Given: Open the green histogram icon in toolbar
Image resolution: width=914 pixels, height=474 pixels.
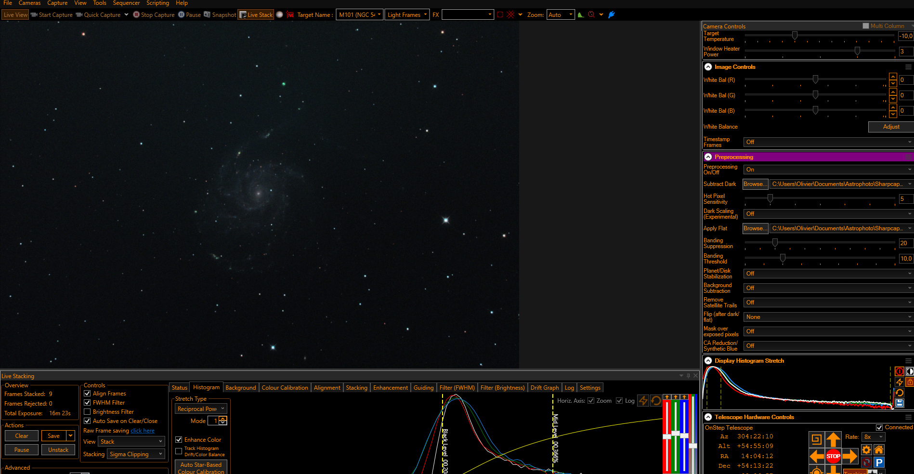Looking at the screenshot, I should [581, 15].
